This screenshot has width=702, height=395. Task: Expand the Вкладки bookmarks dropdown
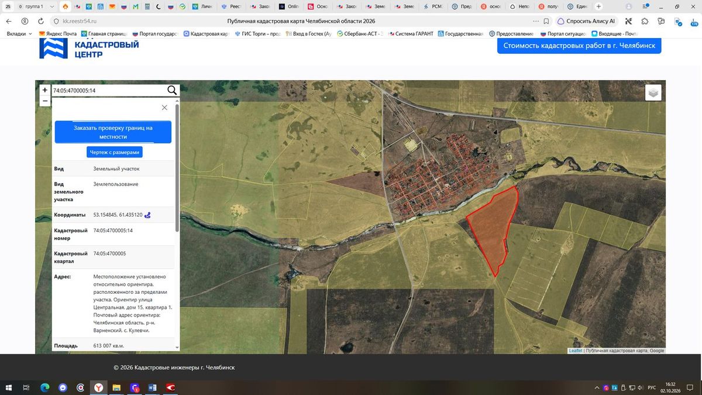click(x=19, y=33)
